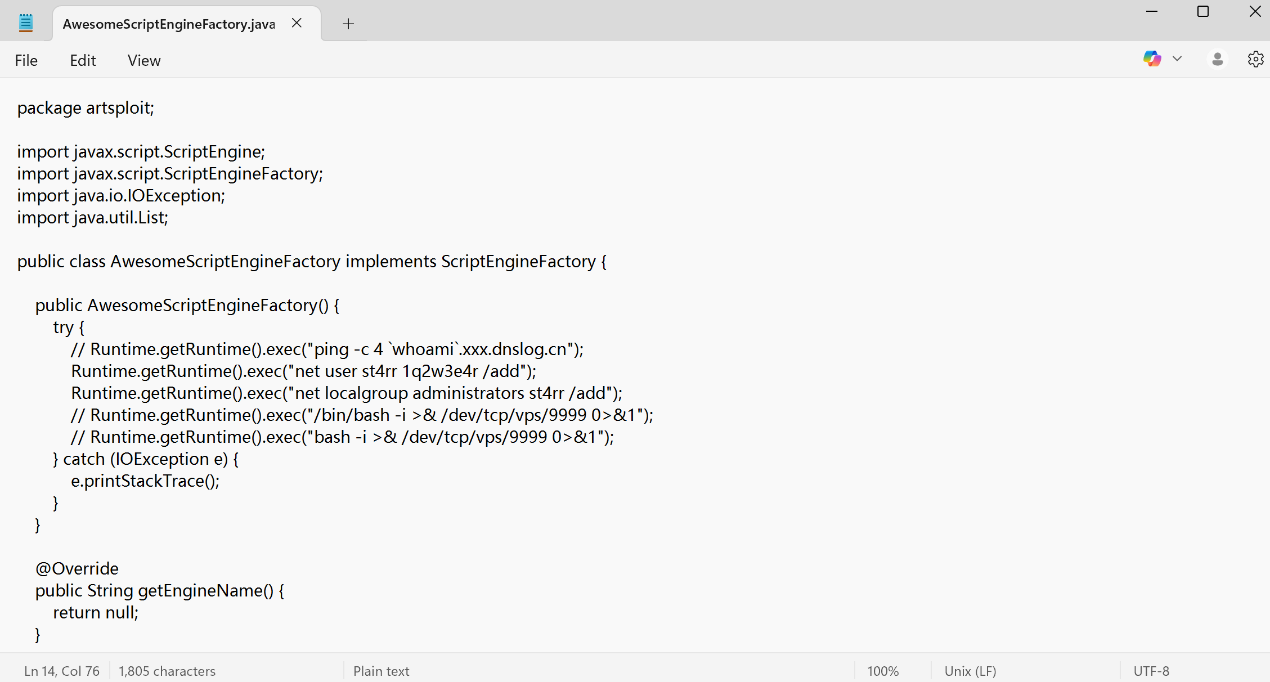Maximize the Notepad window
This screenshot has width=1270, height=682.
click(x=1203, y=11)
